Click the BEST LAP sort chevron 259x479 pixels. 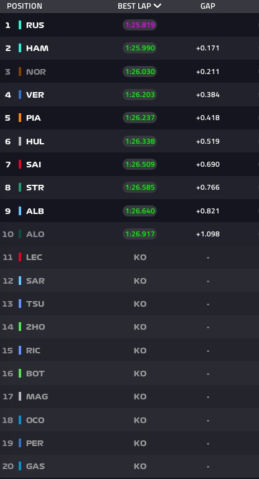tap(157, 6)
